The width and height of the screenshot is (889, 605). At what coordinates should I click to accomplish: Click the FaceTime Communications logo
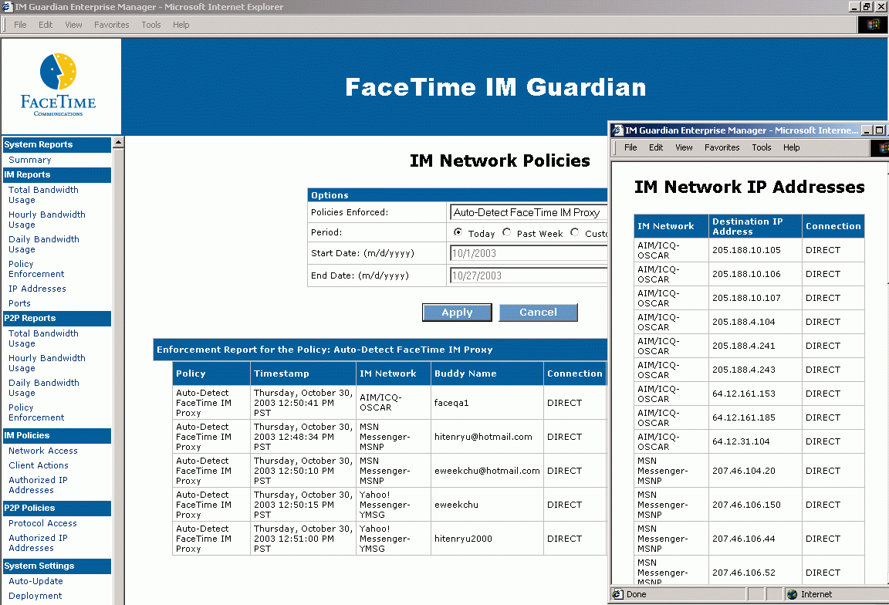(59, 86)
